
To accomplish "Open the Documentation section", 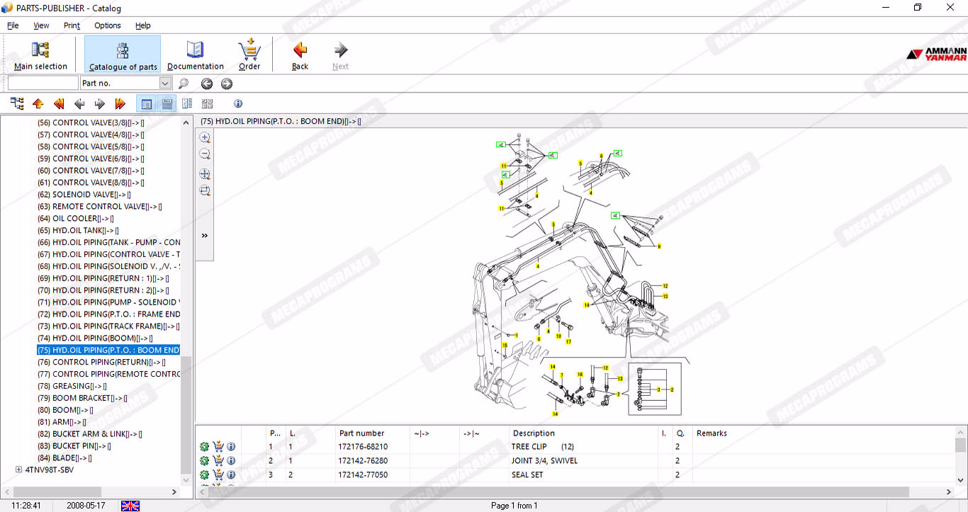I will tap(195, 55).
